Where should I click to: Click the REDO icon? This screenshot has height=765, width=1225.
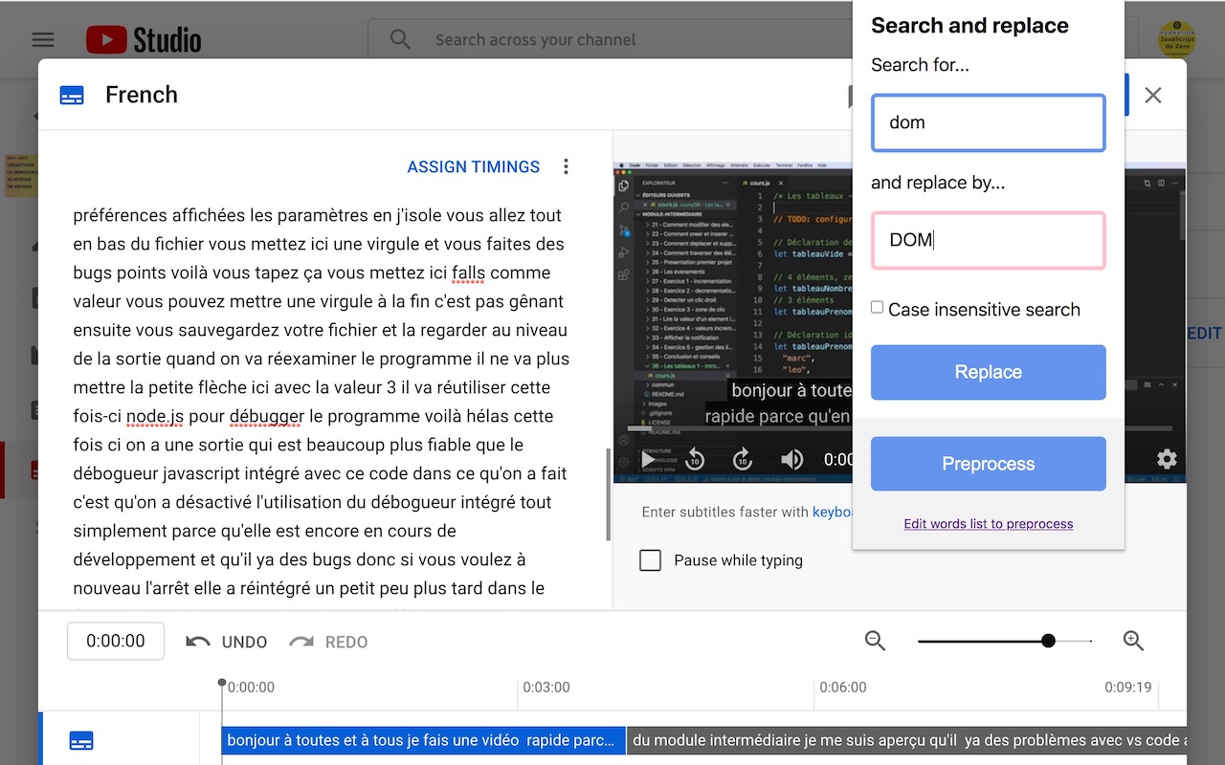click(301, 642)
